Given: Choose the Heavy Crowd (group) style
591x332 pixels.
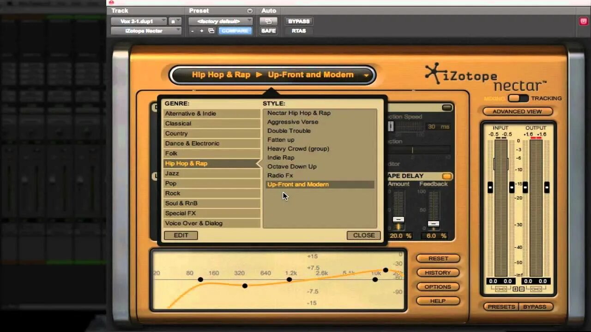Looking at the screenshot, I should click(320, 148).
